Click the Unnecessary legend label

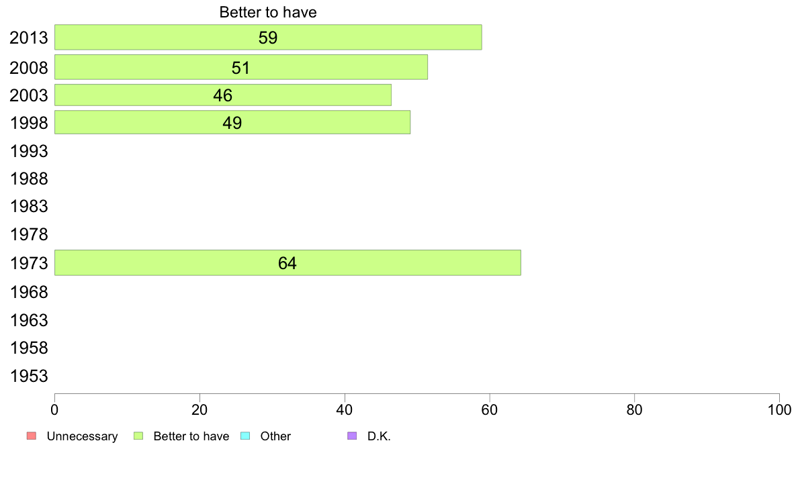pos(82,436)
